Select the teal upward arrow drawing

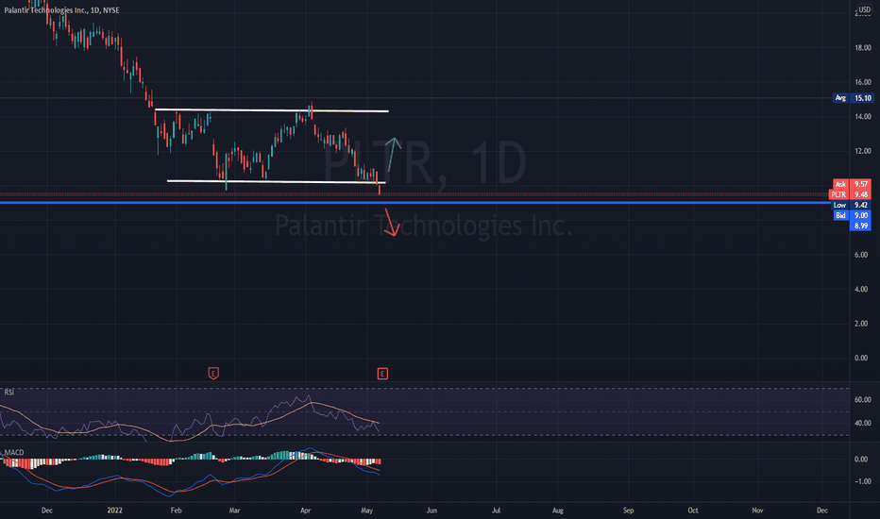coord(394,154)
